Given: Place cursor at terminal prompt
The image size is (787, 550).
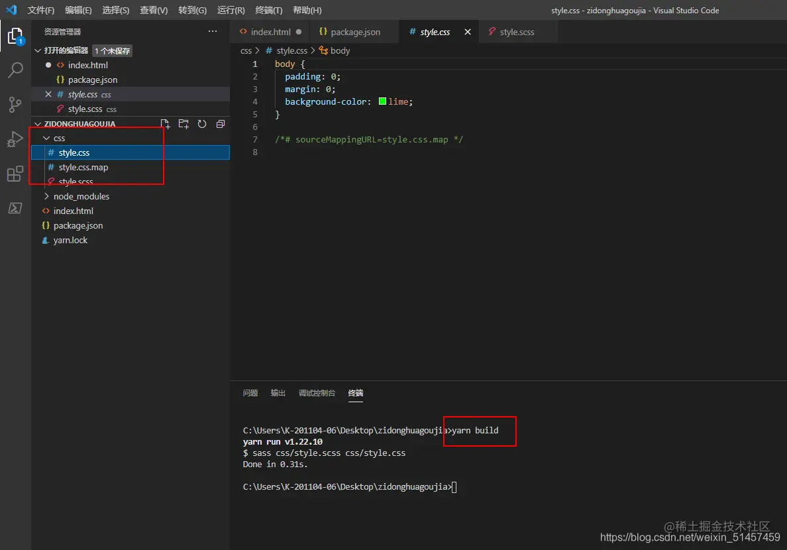Looking at the screenshot, I should point(454,486).
